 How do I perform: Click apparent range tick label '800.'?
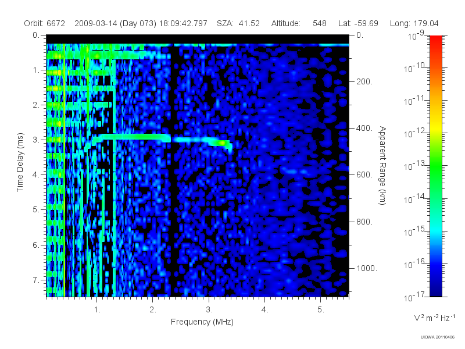[364, 222]
